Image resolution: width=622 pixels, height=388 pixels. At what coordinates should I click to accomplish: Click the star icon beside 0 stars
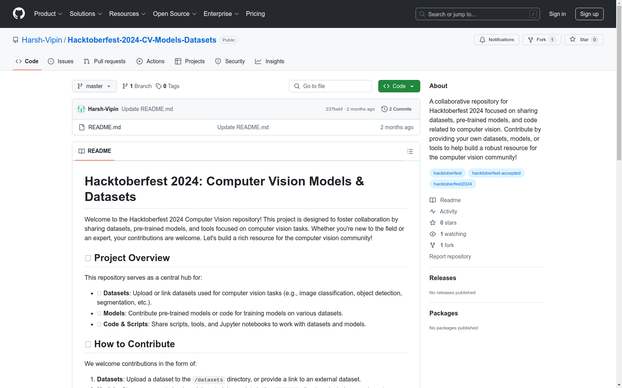click(x=433, y=223)
